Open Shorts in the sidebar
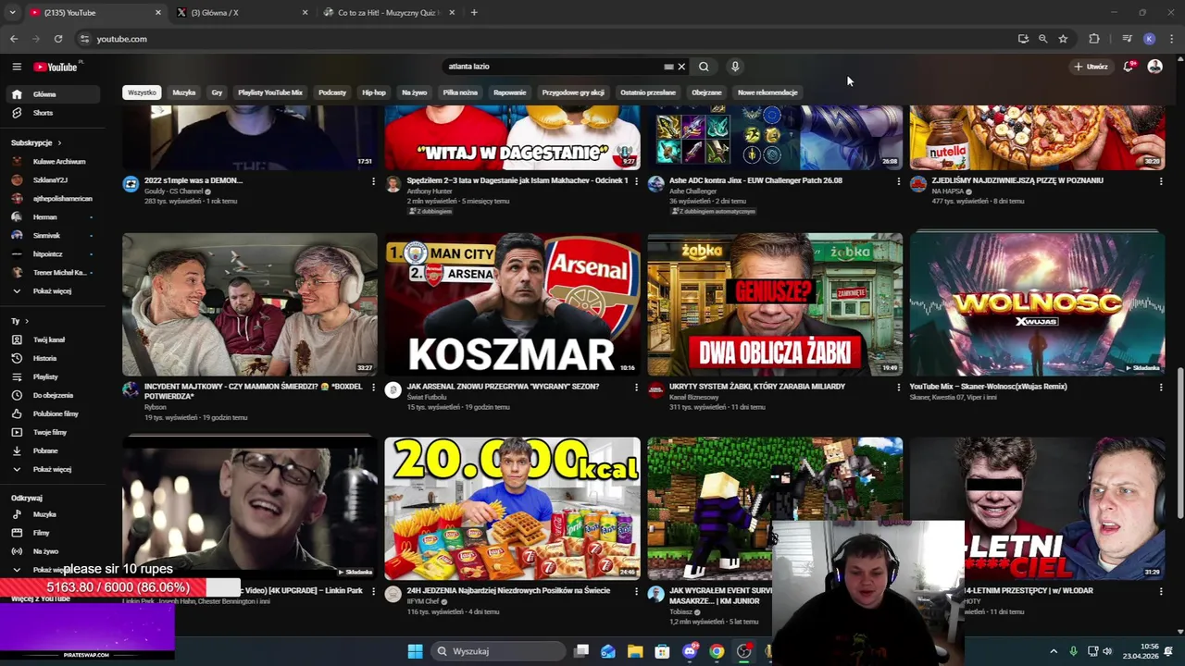 (51, 113)
